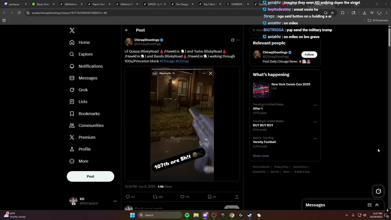This screenshot has width=391, height=220.
Task: Go back using the Post header arrow
Action: point(127,30)
